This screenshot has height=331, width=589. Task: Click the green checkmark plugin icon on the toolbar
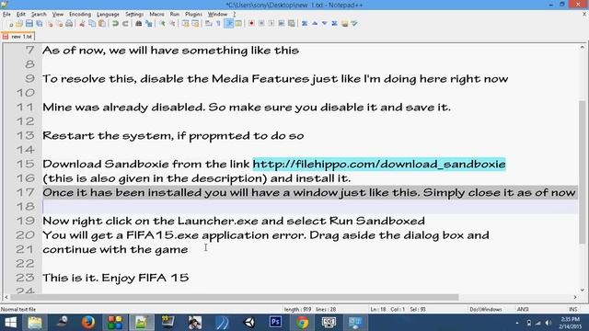pyautogui.click(x=353, y=24)
